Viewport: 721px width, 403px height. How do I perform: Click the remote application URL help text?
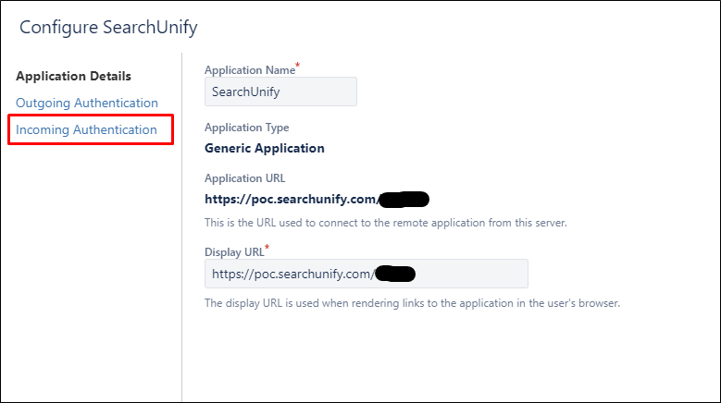(x=386, y=223)
